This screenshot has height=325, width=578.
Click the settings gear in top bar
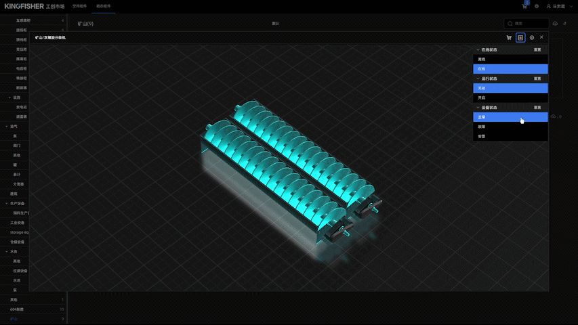[537, 6]
